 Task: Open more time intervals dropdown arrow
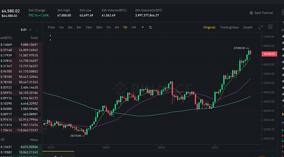[143, 27]
